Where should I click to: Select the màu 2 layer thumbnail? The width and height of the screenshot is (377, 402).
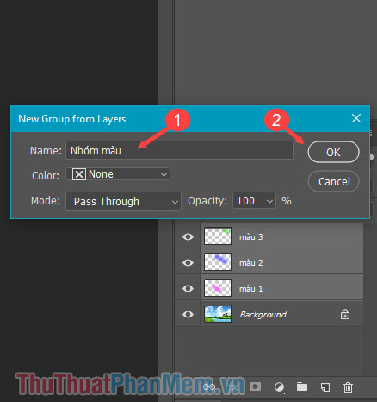(218, 262)
